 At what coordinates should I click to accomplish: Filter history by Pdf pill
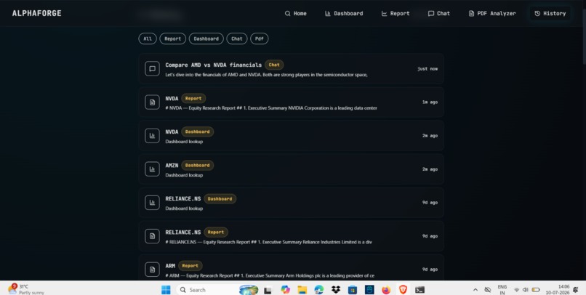[x=260, y=39]
